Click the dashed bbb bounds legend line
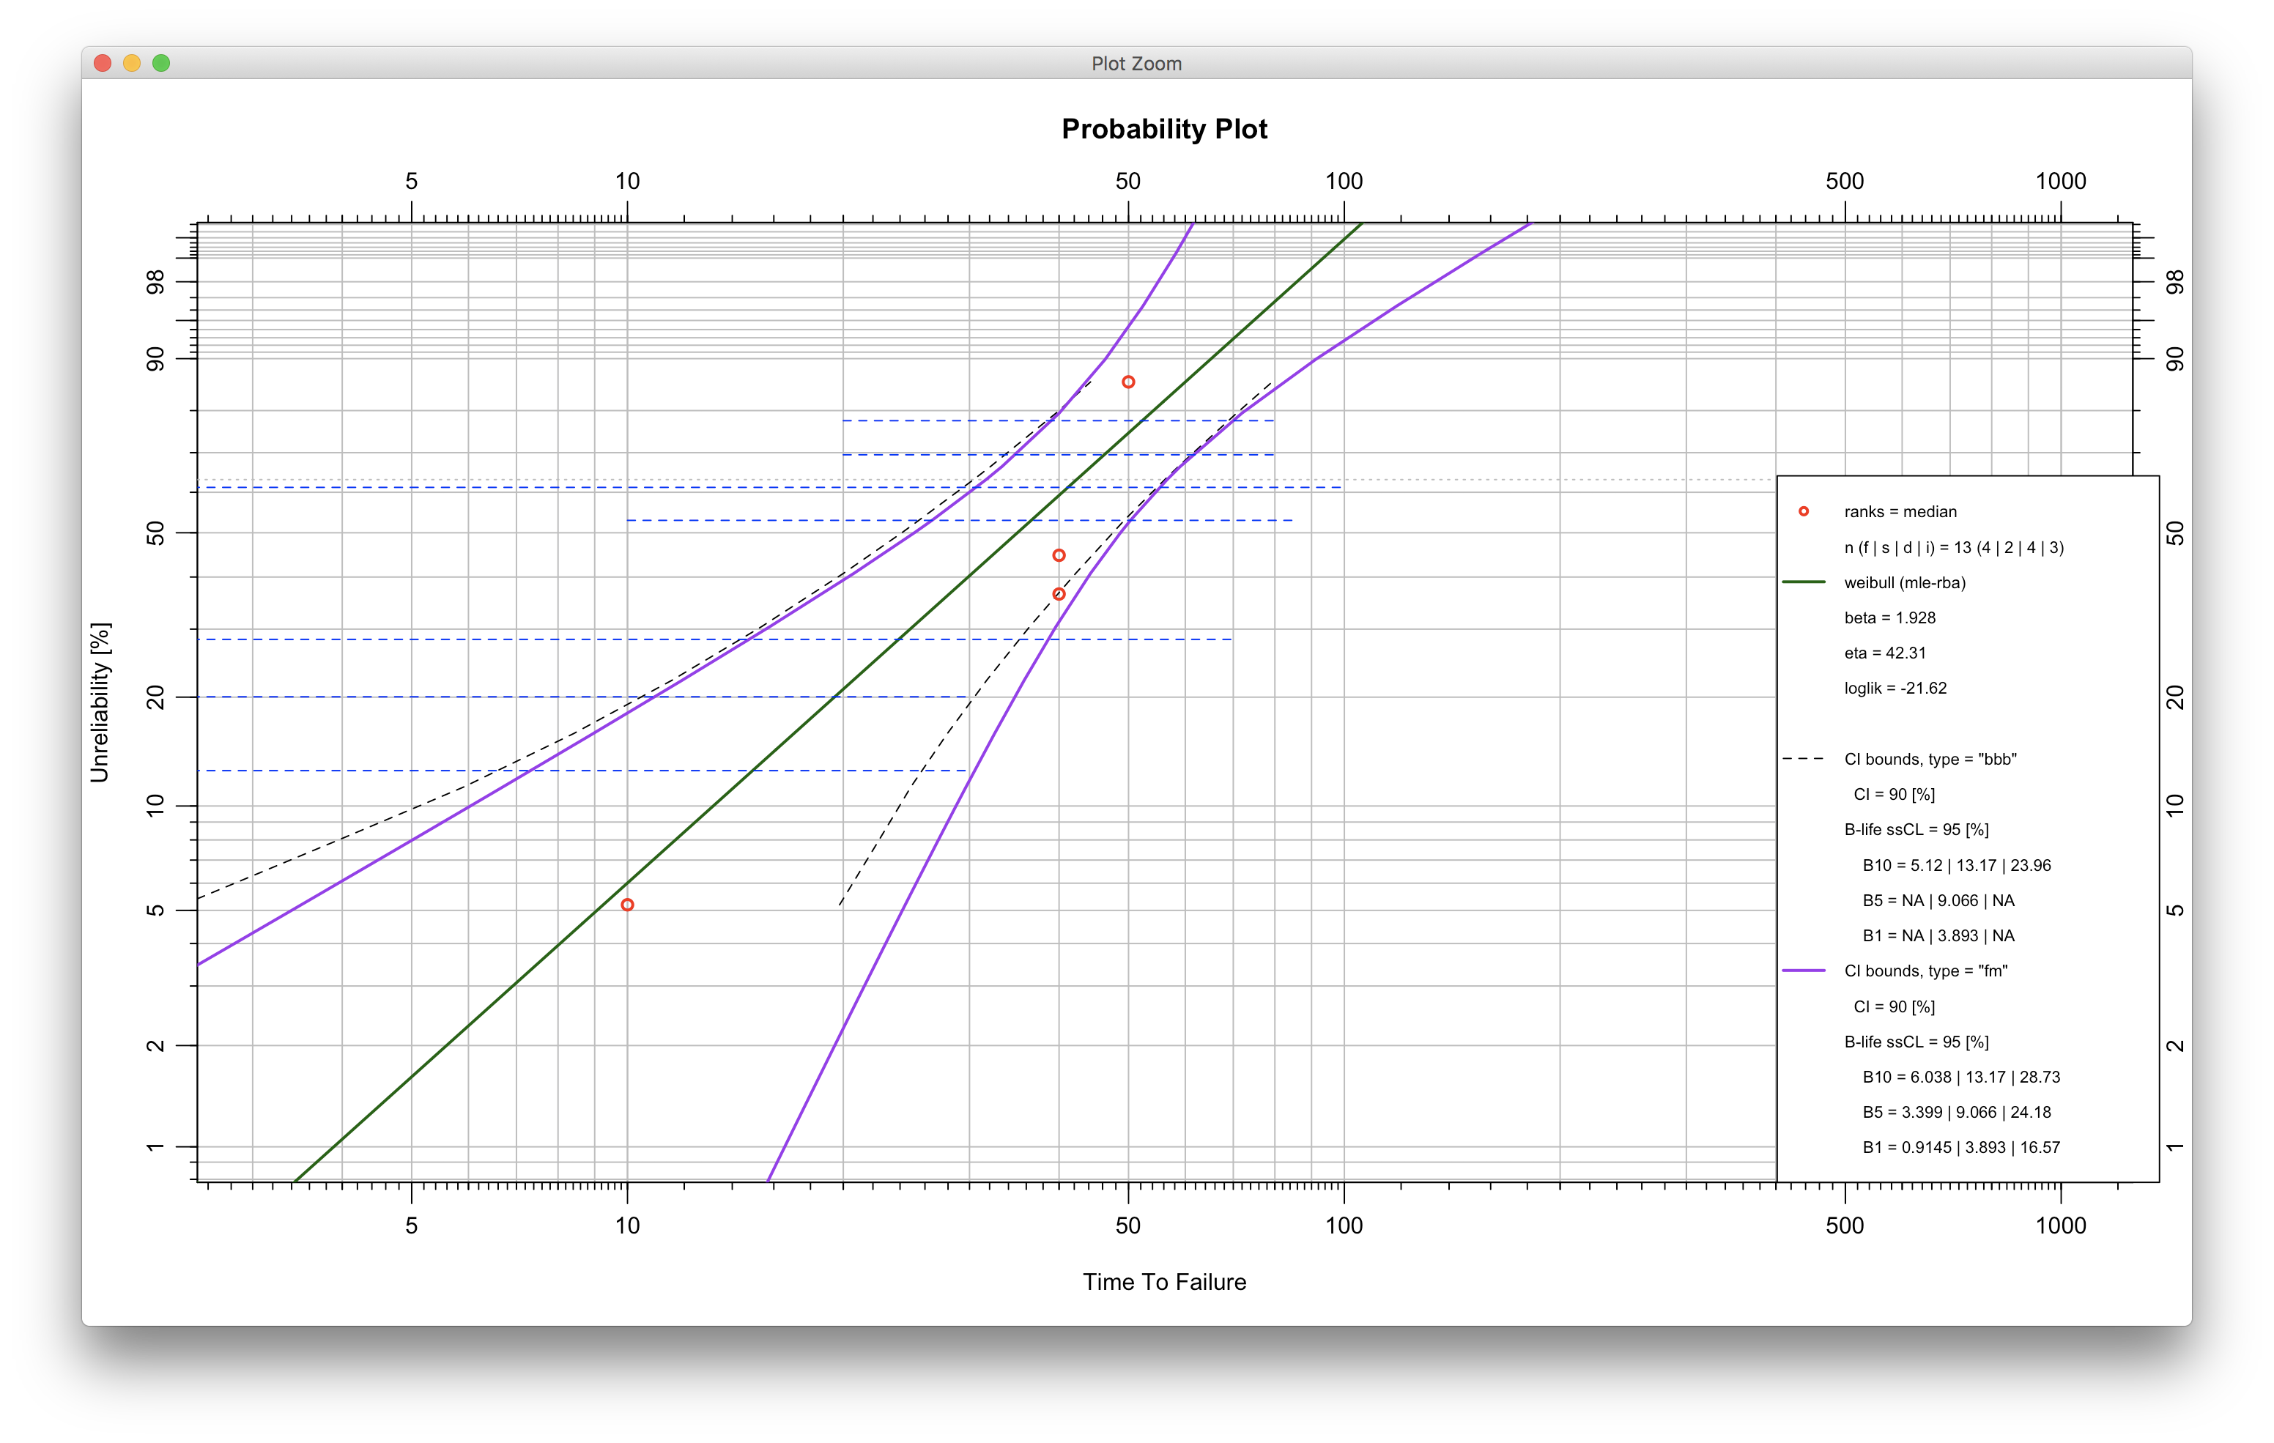2274x1443 pixels. (1804, 760)
